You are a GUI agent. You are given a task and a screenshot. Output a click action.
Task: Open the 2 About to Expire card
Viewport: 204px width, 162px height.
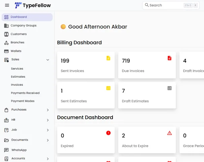(147, 140)
